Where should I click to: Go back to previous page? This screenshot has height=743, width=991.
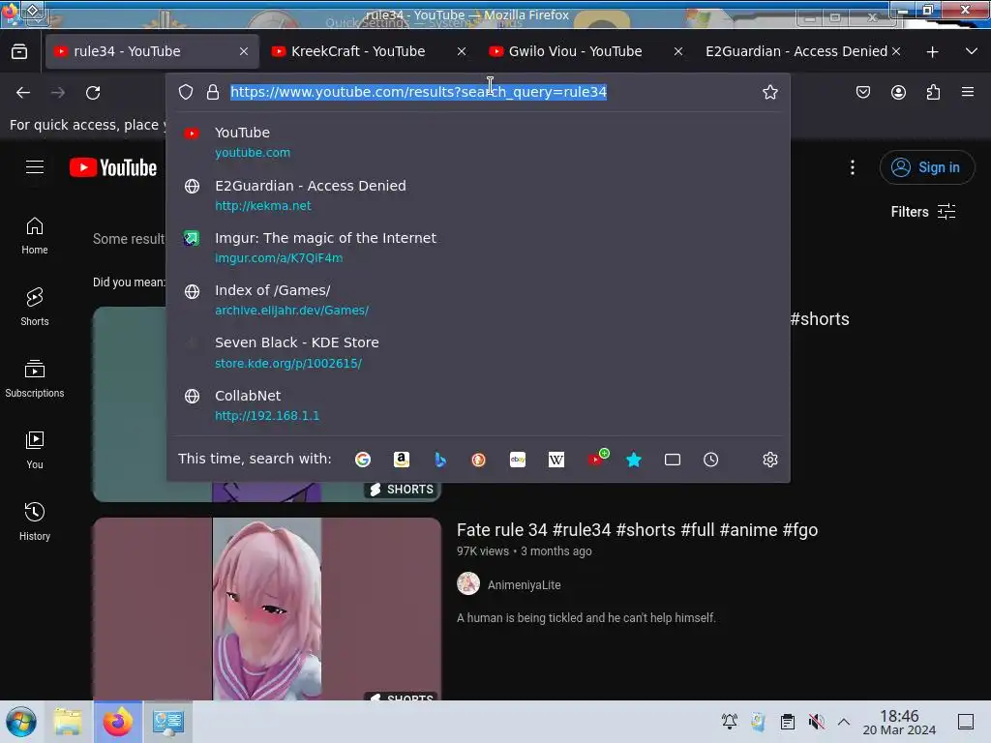coord(23,93)
